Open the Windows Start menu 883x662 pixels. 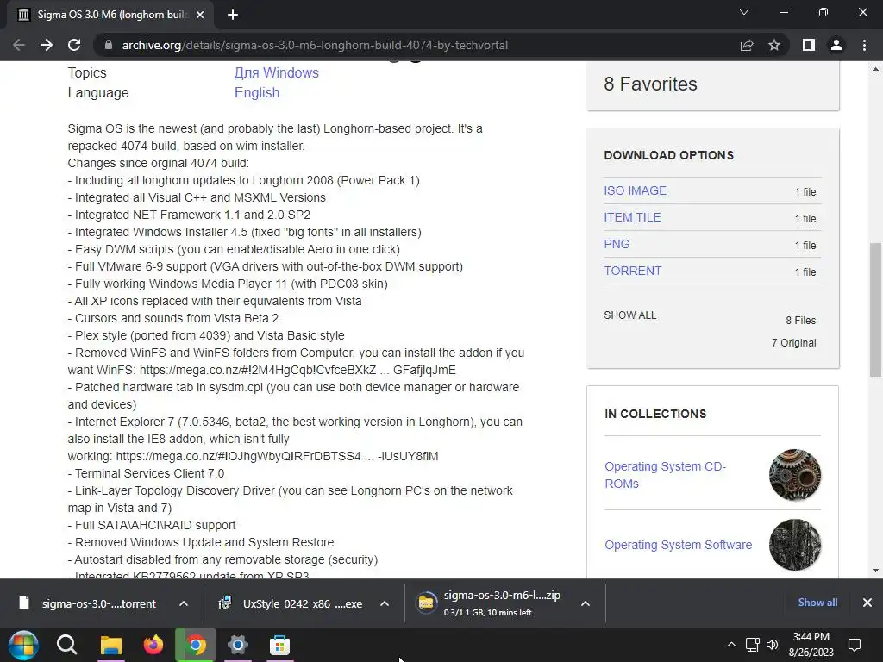[23, 645]
